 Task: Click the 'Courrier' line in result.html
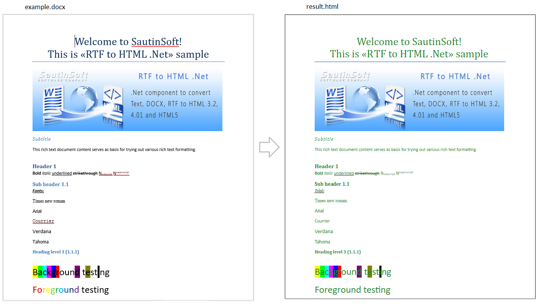point(322,221)
